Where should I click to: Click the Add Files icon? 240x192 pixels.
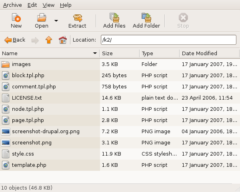(x=114, y=18)
